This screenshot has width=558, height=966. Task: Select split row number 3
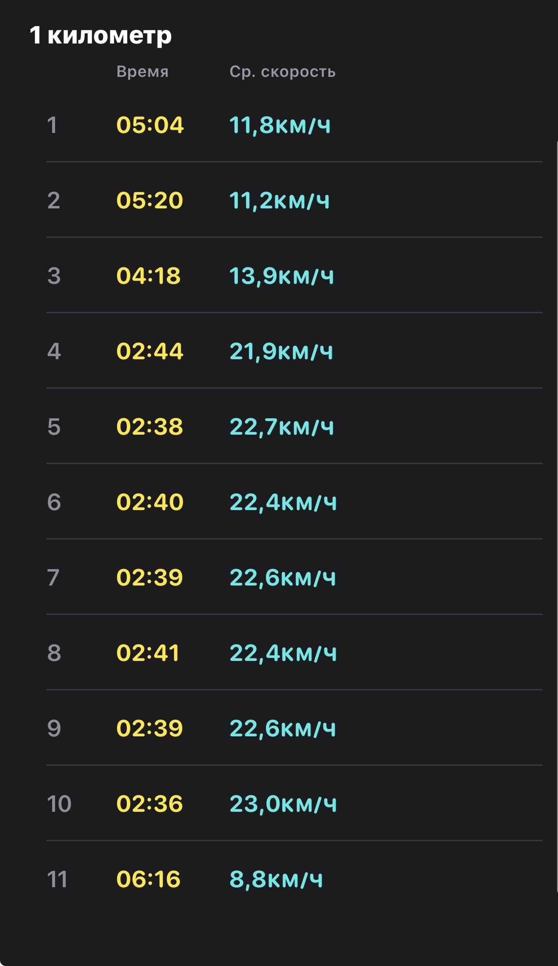click(x=54, y=276)
